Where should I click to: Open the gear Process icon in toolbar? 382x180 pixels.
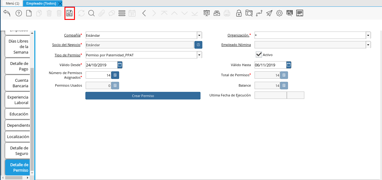279,13
